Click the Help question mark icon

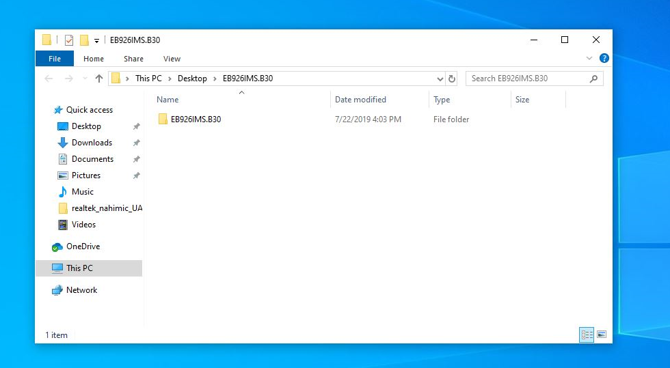604,59
